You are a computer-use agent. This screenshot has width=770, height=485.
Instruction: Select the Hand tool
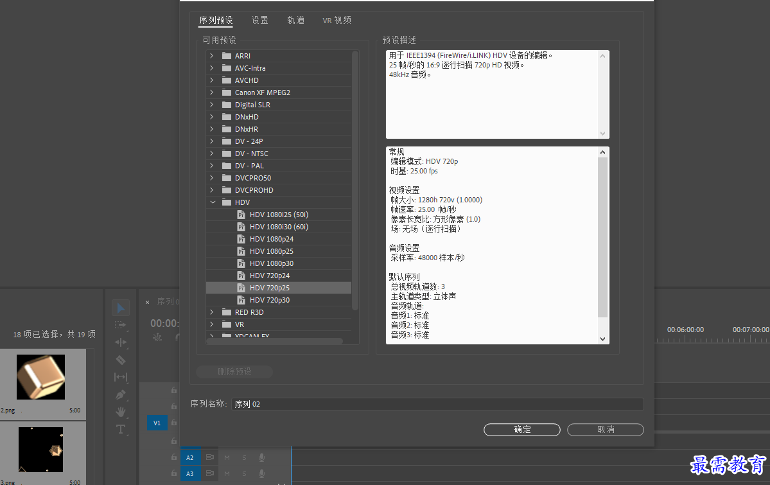coord(121,412)
